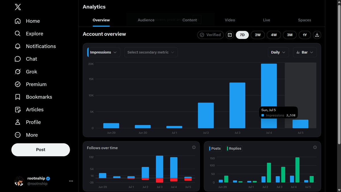Image resolution: width=341 pixels, height=192 pixels.
Task: Click the Jul 3 follows bar
Action: tap(159, 167)
